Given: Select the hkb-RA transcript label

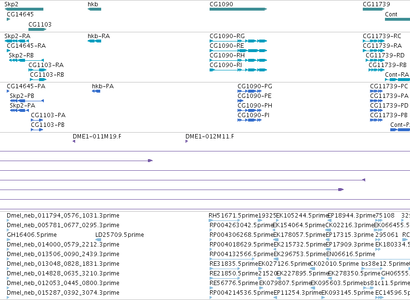Looking at the screenshot, I should (x=99, y=36).
